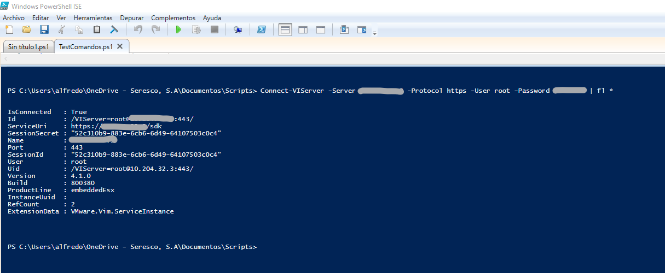Click the Uid value /VIServer=root@10.204.32.3:443/
This screenshot has width=665, height=273.
coord(132,169)
